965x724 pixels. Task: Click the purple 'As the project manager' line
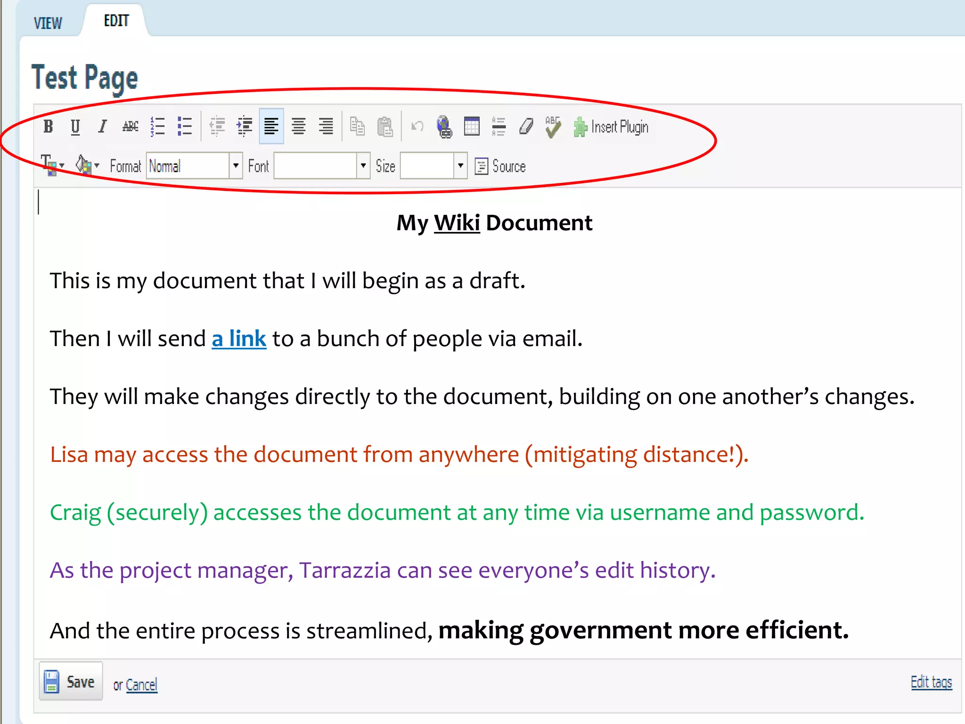[383, 571]
